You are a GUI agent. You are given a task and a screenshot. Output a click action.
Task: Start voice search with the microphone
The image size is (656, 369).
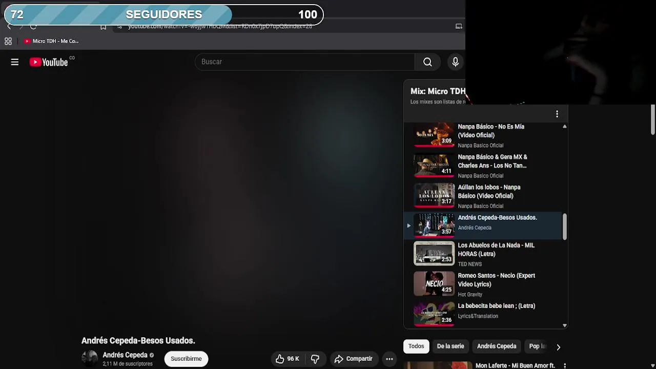click(455, 62)
